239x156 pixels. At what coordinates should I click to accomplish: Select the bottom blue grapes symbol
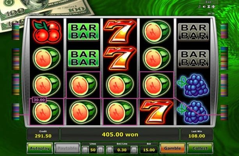click(193, 112)
